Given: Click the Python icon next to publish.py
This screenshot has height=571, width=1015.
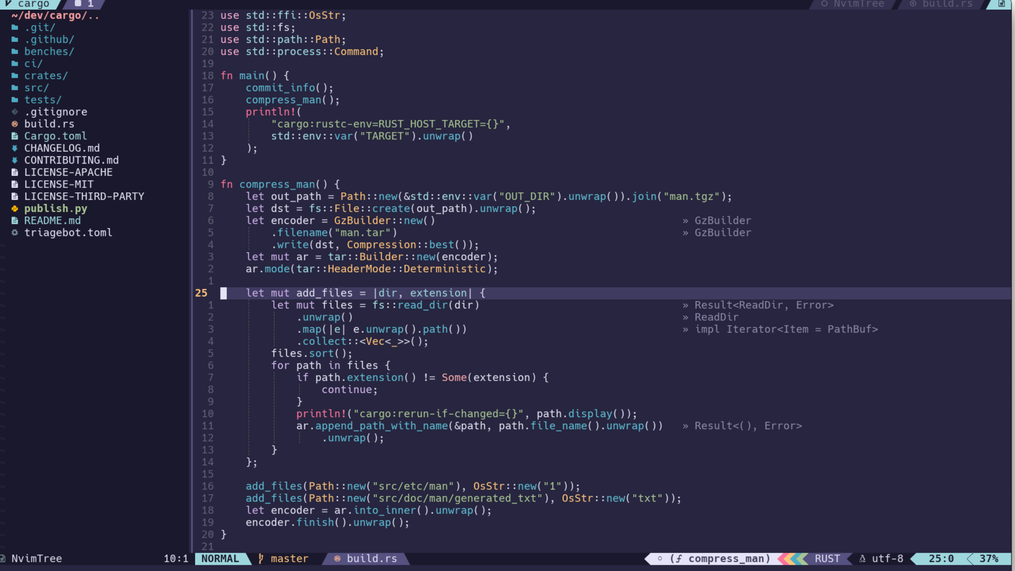Looking at the screenshot, I should pos(15,209).
